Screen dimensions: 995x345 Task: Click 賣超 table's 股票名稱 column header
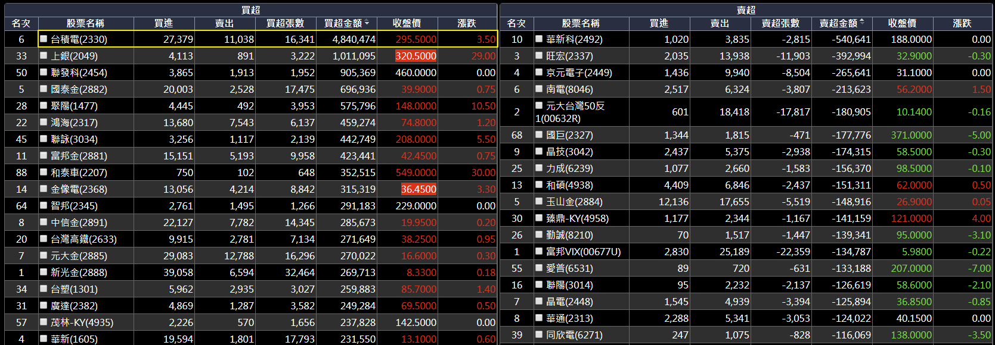581,23
